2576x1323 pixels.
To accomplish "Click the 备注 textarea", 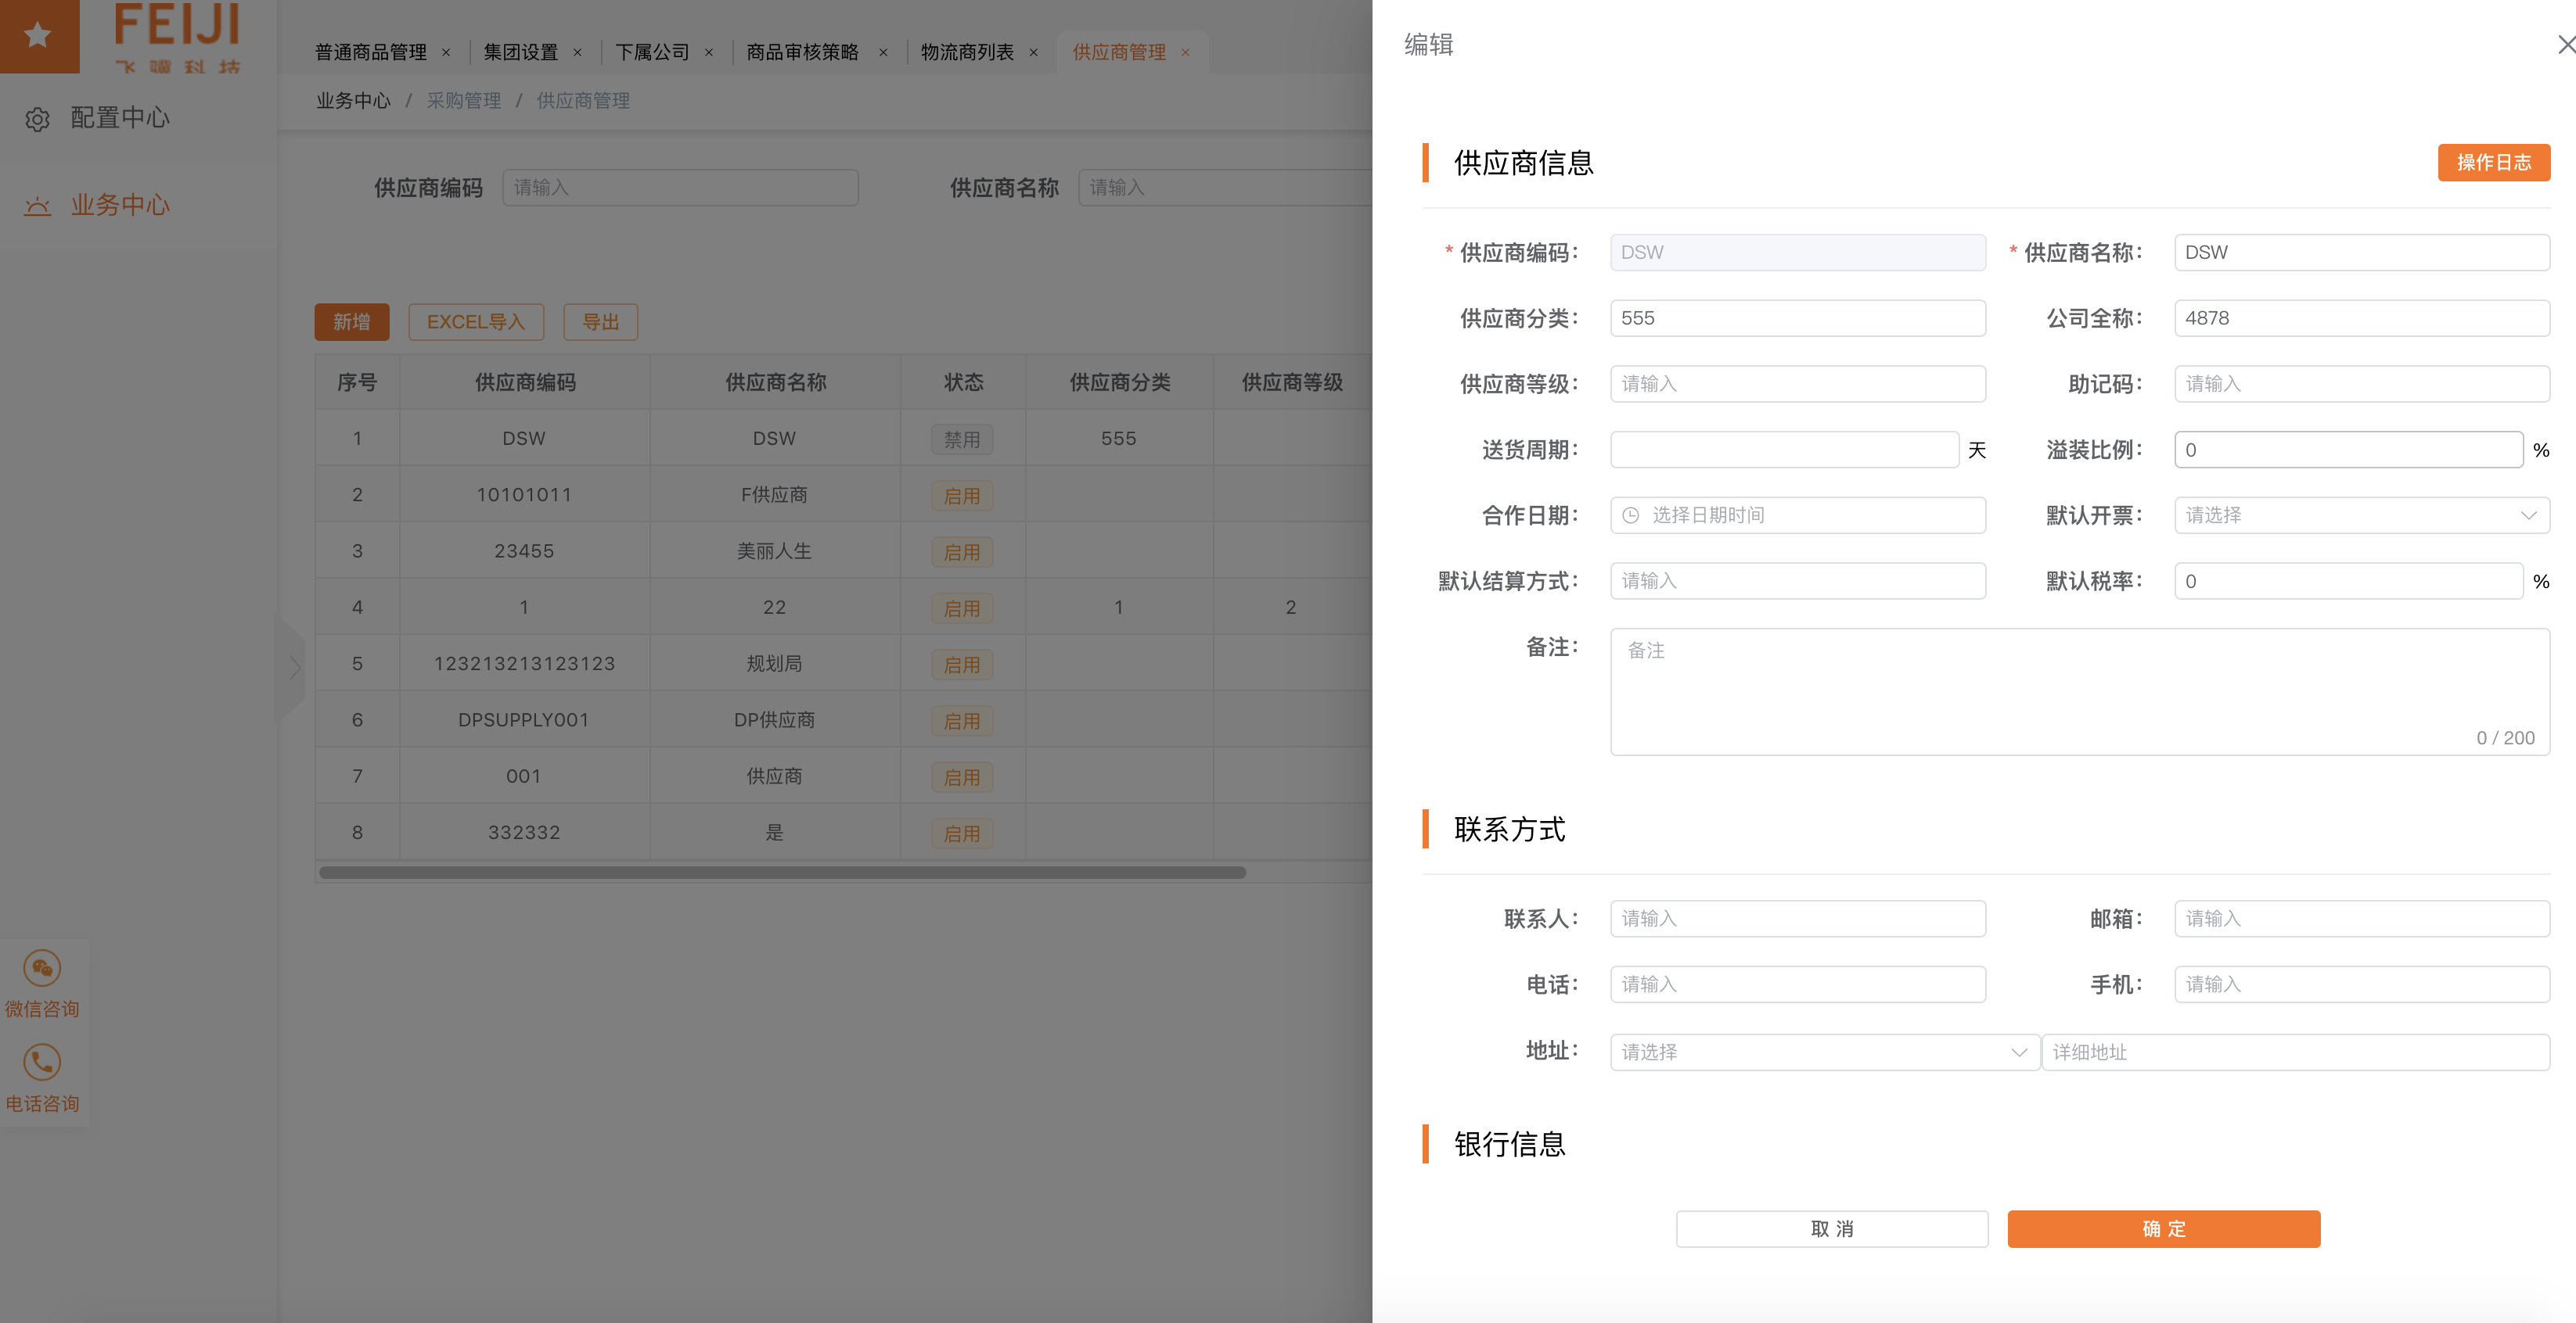I will tap(2080, 691).
